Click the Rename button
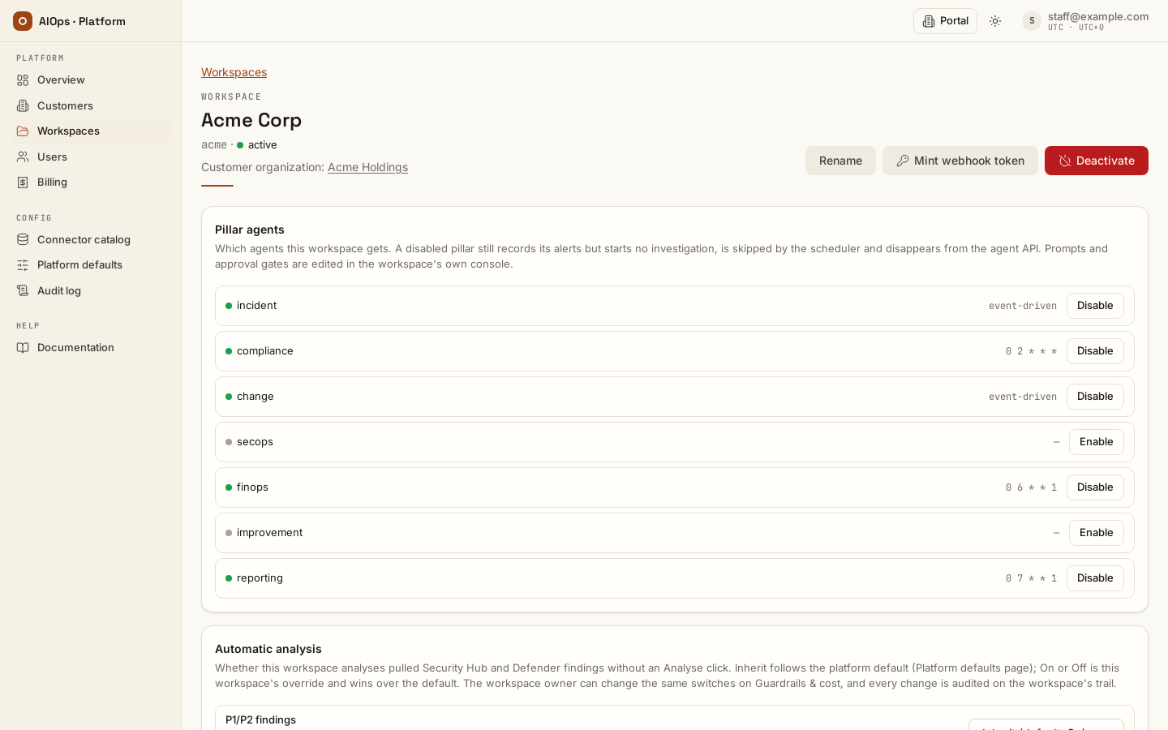The width and height of the screenshot is (1168, 730). click(x=840, y=161)
